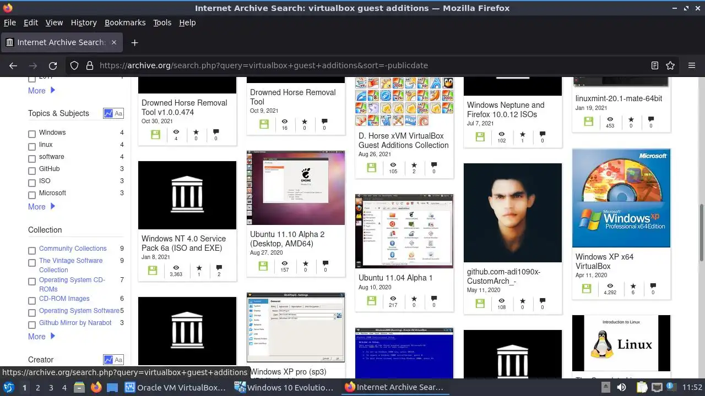Click favorites star under Windows XP x64 VirtualBox
The width and height of the screenshot is (705, 396).
[633, 286]
